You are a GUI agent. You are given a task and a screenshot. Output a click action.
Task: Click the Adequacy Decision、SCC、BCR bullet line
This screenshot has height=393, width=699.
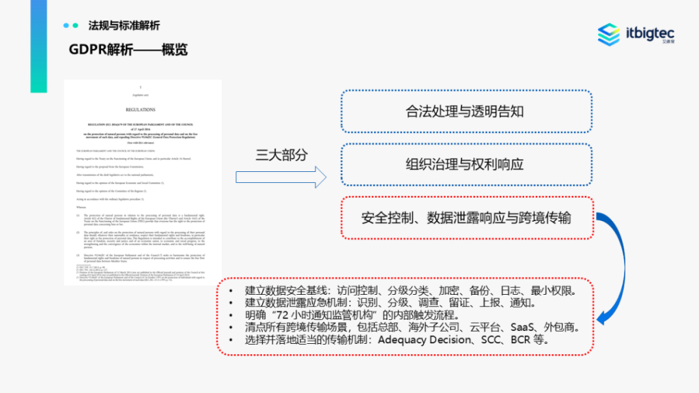(x=397, y=339)
